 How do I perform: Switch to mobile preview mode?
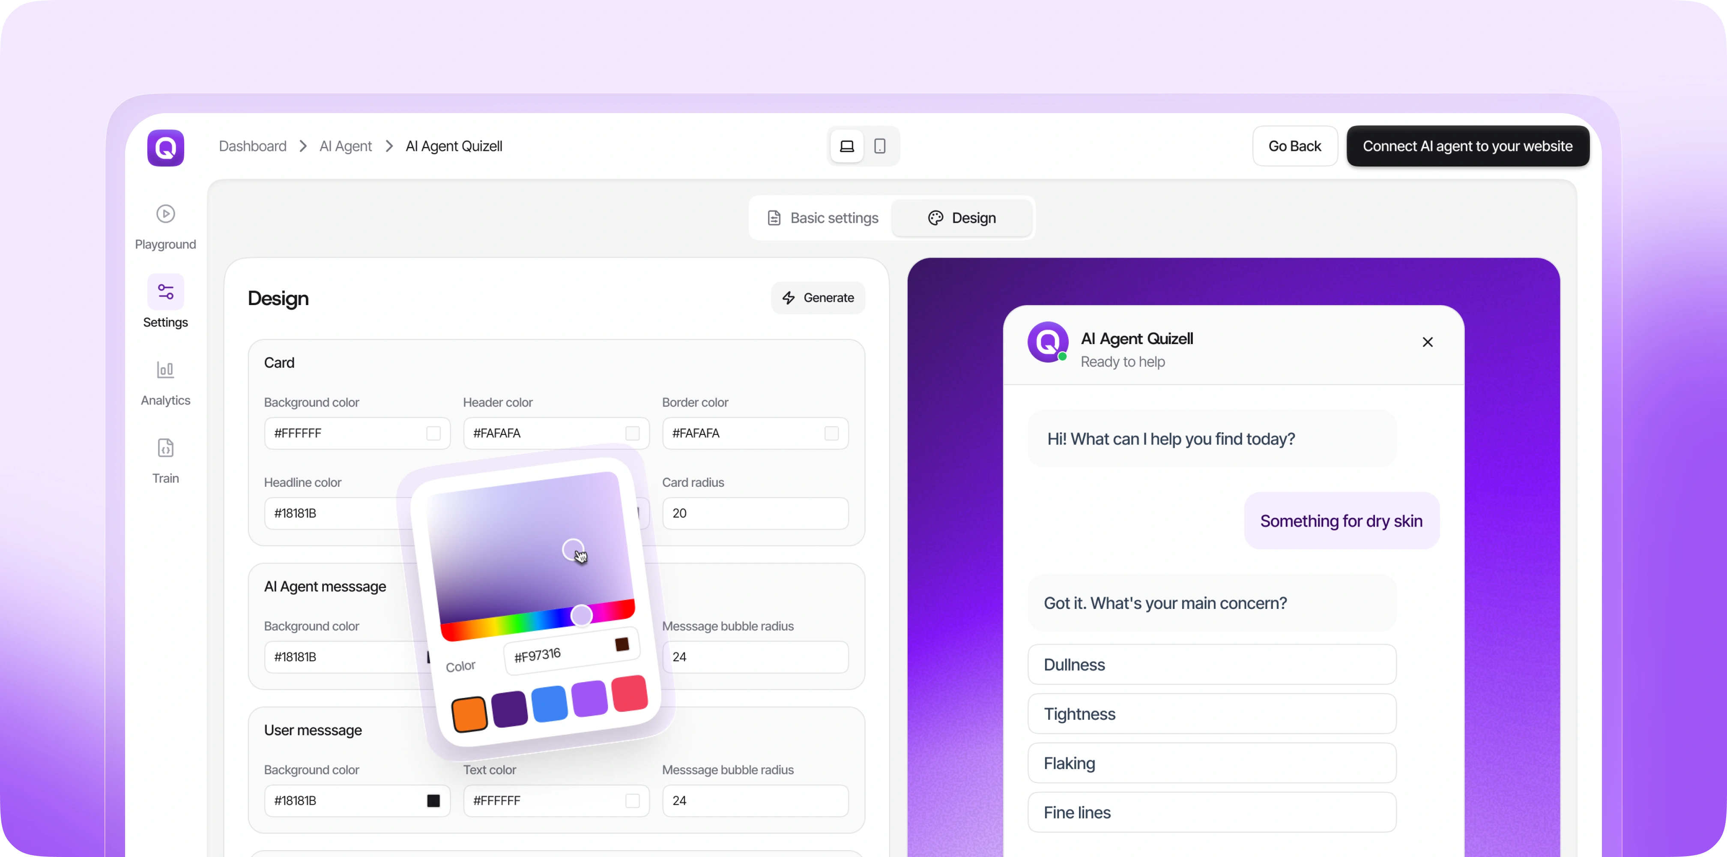click(880, 146)
